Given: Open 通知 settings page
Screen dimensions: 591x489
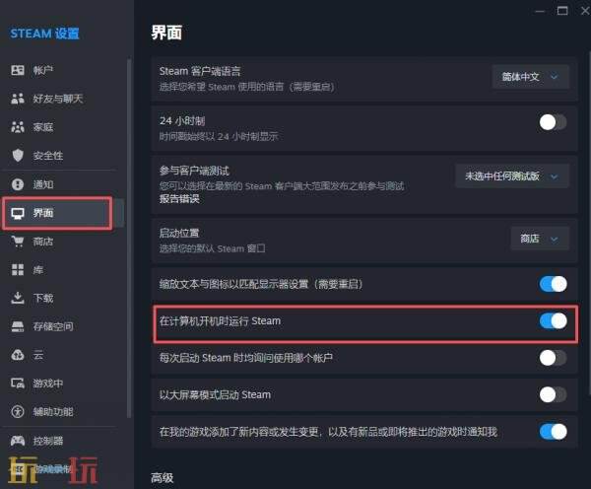Looking at the screenshot, I should click(63, 184).
